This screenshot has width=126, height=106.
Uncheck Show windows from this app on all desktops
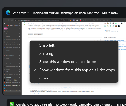tap(74, 70)
